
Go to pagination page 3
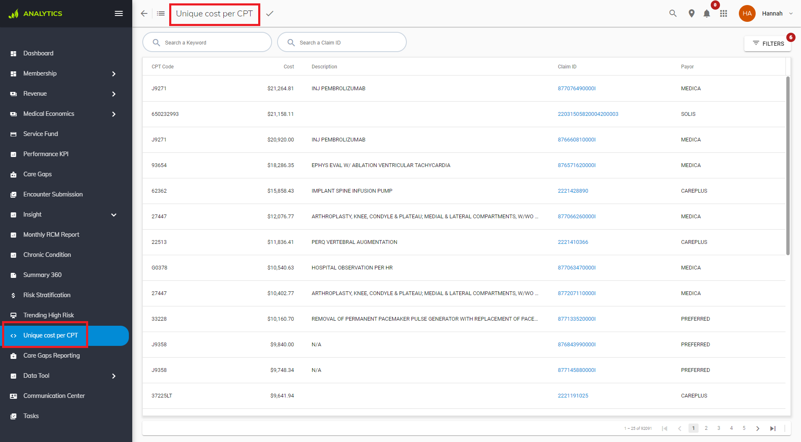pos(719,428)
